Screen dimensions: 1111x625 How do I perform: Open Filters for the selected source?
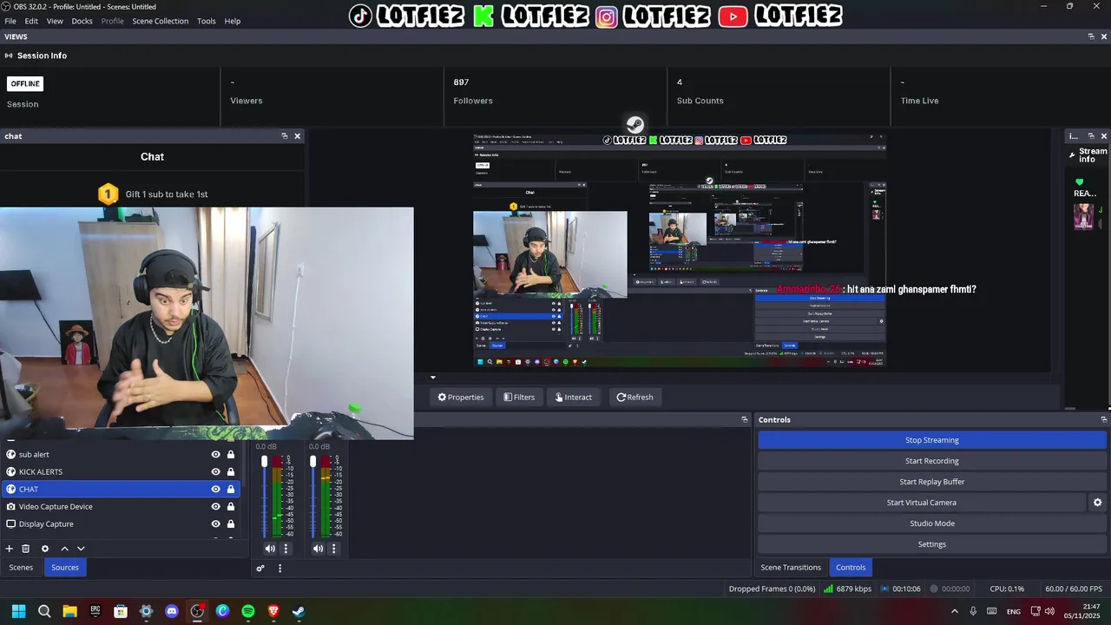tap(519, 398)
